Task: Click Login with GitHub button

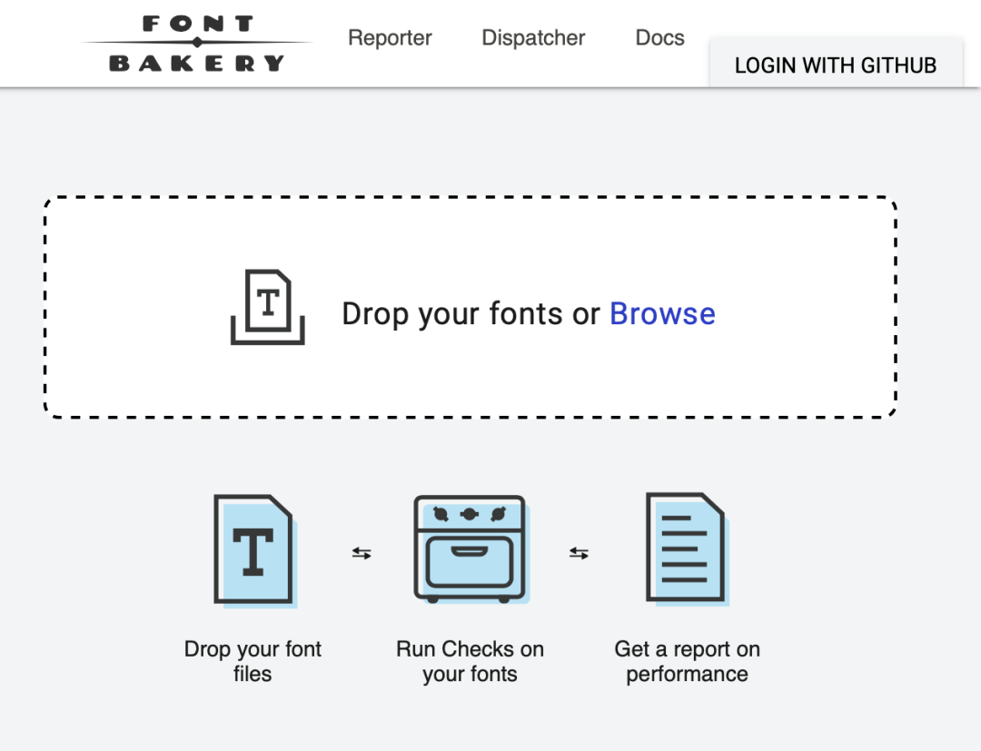Action: click(x=836, y=64)
